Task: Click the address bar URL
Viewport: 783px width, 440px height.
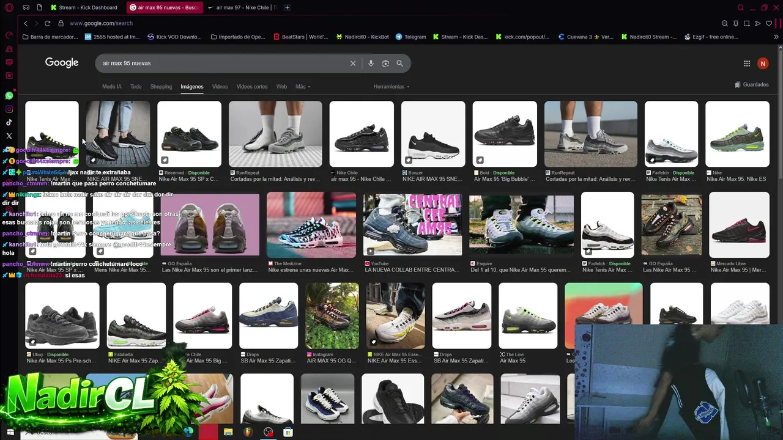Action: pos(101,23)
